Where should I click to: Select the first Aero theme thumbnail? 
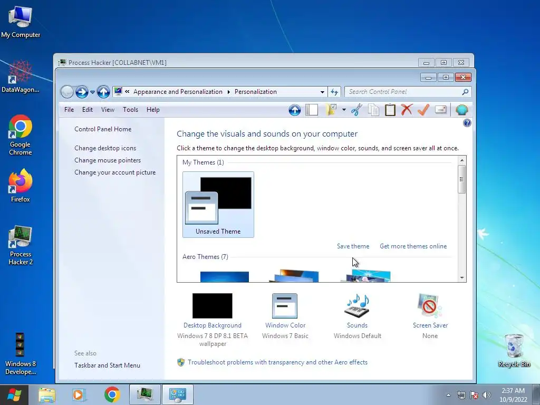coord(225,276)
